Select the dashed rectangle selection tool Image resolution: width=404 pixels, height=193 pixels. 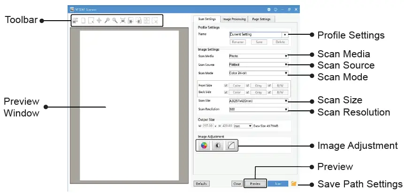coord(91,21)
